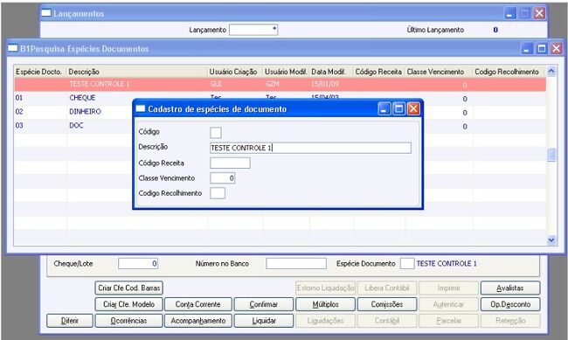The width and height of the screenshot is (568, 340).
Task: Minimize the Cadastro de espécies de documento dialog
Action: click(x=384, y=108)
